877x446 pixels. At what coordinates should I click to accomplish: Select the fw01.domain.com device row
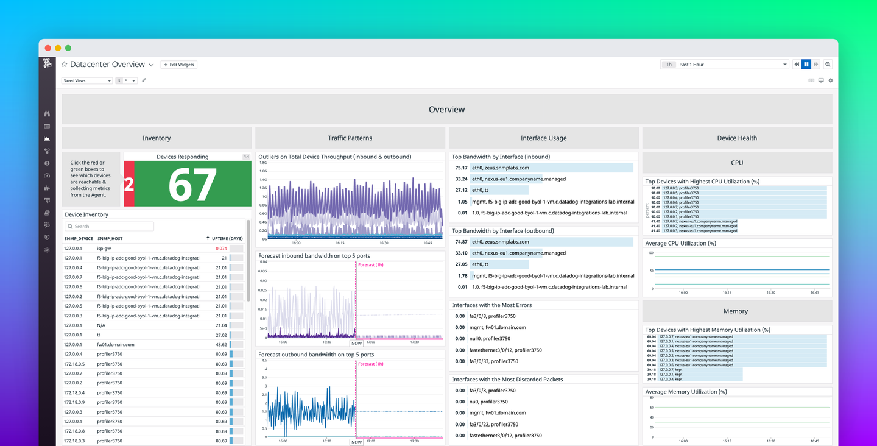[154, 344]
